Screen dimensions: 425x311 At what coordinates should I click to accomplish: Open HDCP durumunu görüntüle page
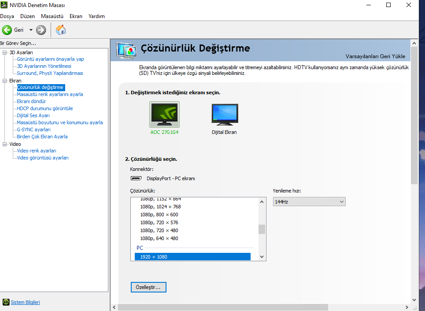click(x=45, y=108)
